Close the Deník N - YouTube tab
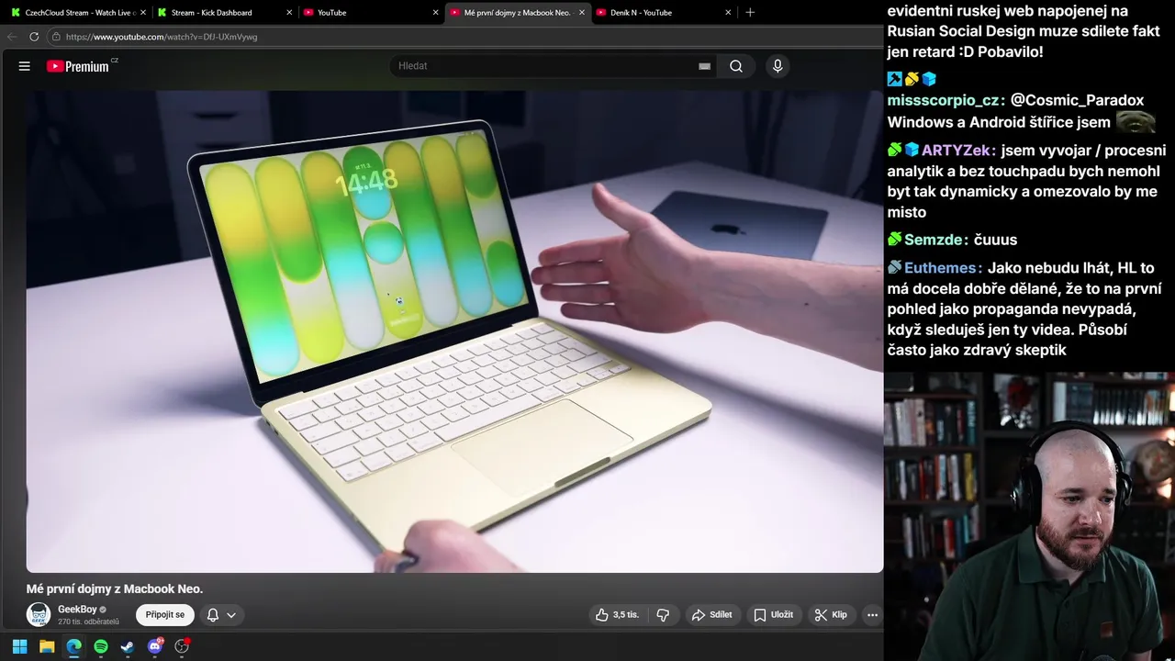Screen dimensions: 1175x661 (728, 13)
